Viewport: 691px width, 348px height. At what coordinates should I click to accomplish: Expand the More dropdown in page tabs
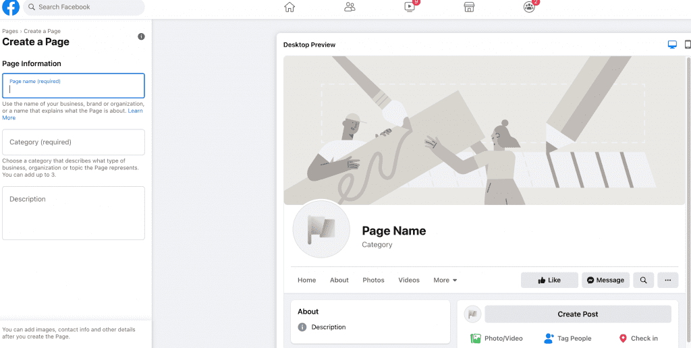[x=445, y=280]
